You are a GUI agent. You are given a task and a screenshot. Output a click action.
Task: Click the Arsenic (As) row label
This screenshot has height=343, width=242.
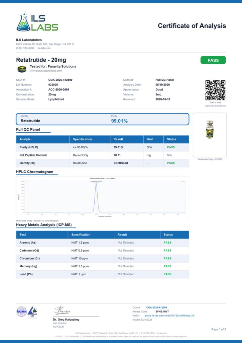tap(28, 243)
